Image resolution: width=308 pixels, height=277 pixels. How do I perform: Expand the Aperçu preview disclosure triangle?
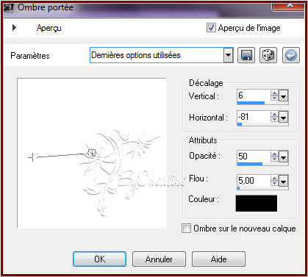pyautogui.click(x=14, y=27)
